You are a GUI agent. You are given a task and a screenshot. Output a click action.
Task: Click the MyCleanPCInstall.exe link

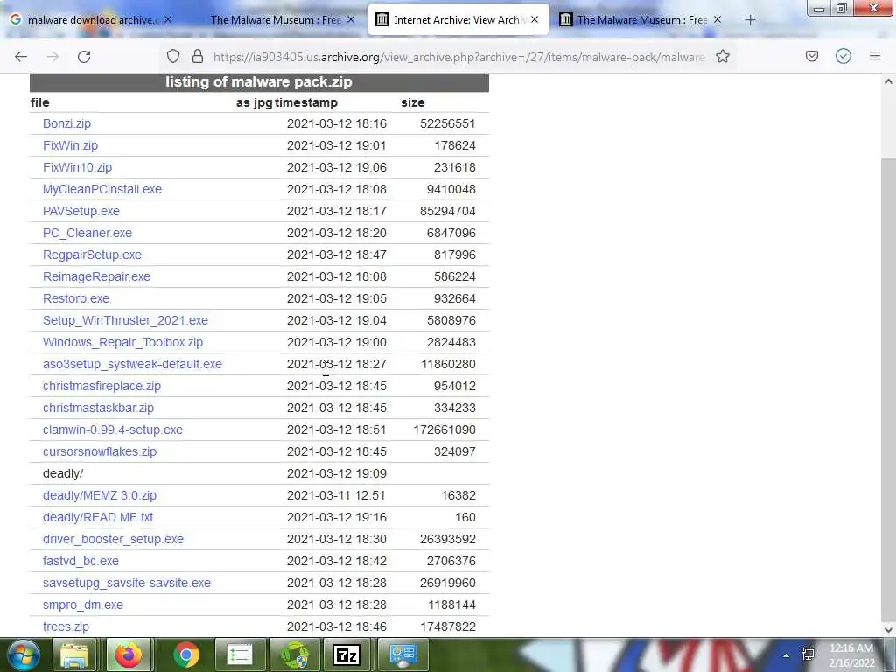tap(102, 189)
